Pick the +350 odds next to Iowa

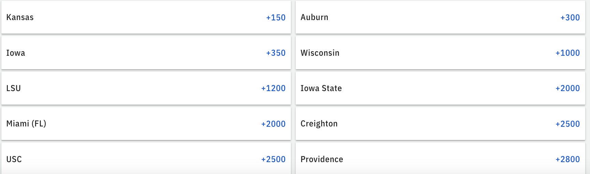point(276,53)
